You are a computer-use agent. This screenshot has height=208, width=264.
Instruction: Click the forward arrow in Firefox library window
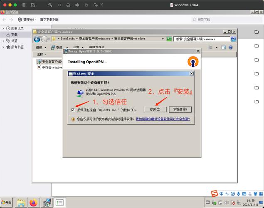[x=11, y=20]
